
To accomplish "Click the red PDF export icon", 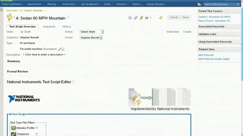I will pyautogui.click(x=147, y=18).
